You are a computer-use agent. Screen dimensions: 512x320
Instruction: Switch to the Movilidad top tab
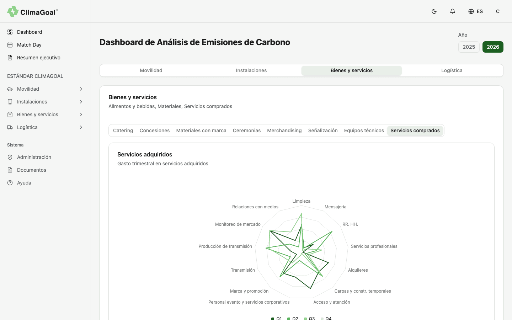151,70
